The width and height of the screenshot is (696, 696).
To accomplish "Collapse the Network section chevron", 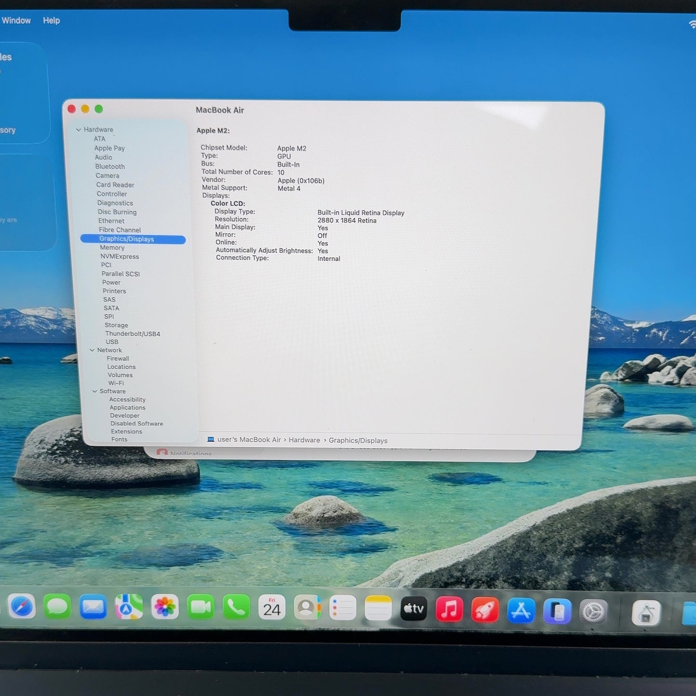I will point(92,350).
